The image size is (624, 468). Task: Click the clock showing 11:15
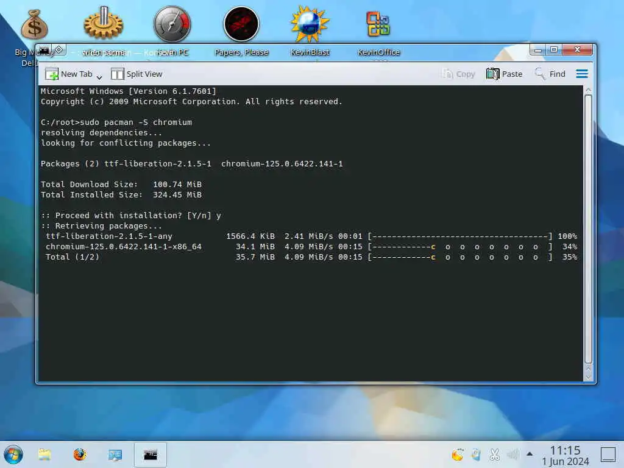point(565,455)
